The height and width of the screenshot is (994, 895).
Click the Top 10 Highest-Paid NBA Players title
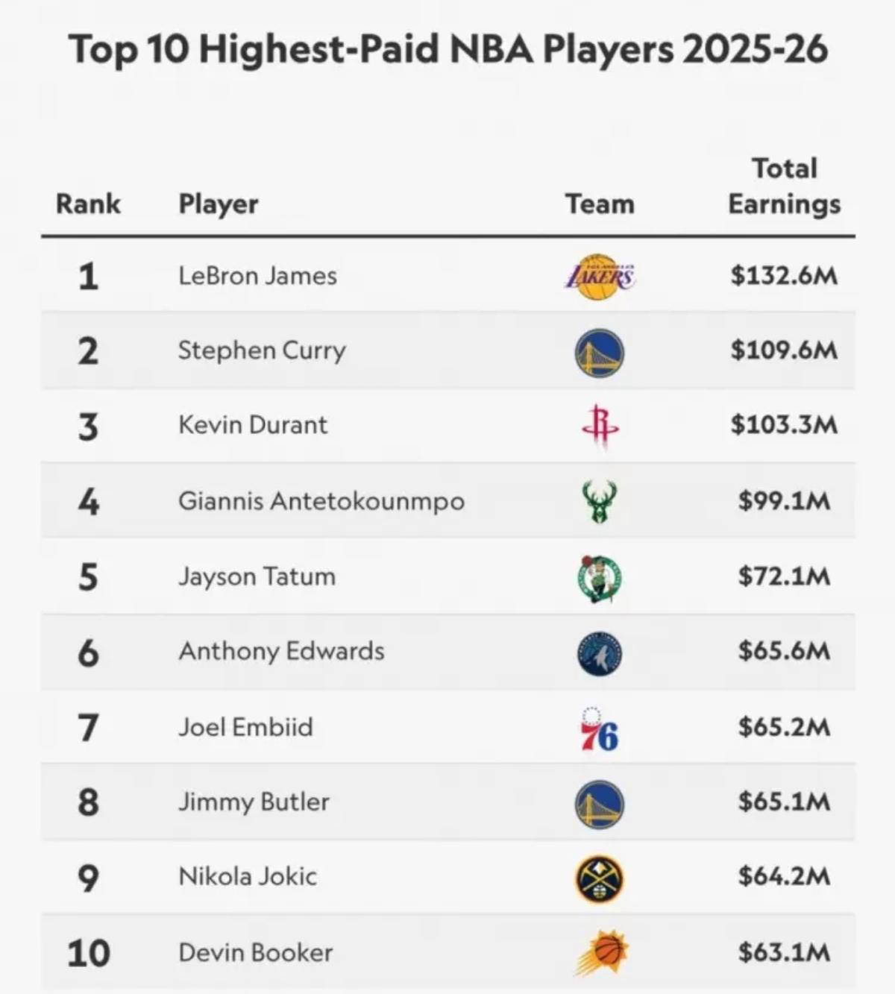tap(447, 49)
